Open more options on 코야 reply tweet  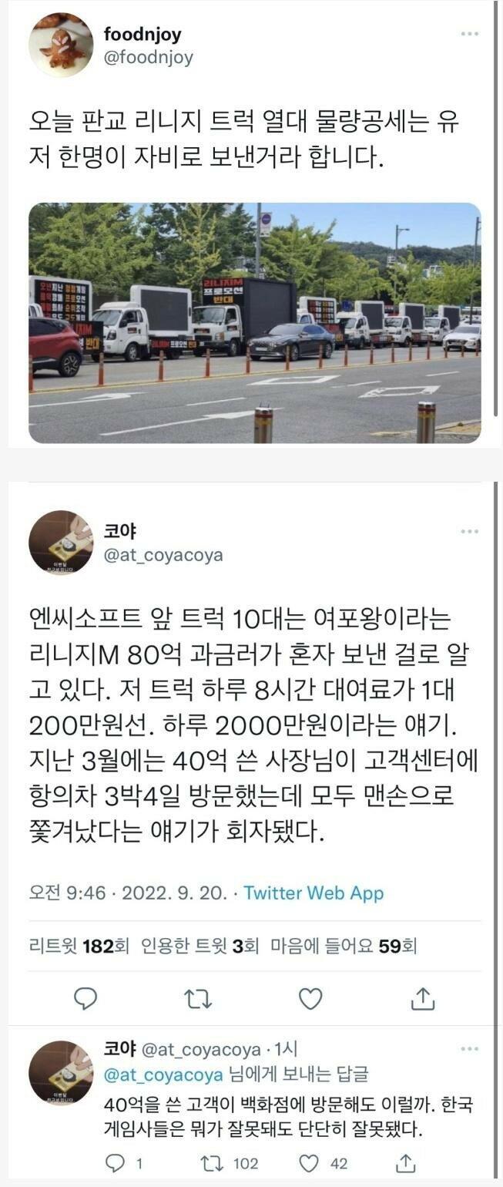coord(469,1050)
